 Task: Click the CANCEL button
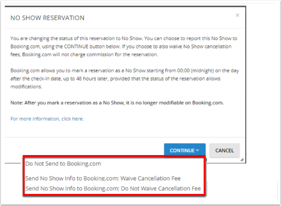click(x=224, y=150)
